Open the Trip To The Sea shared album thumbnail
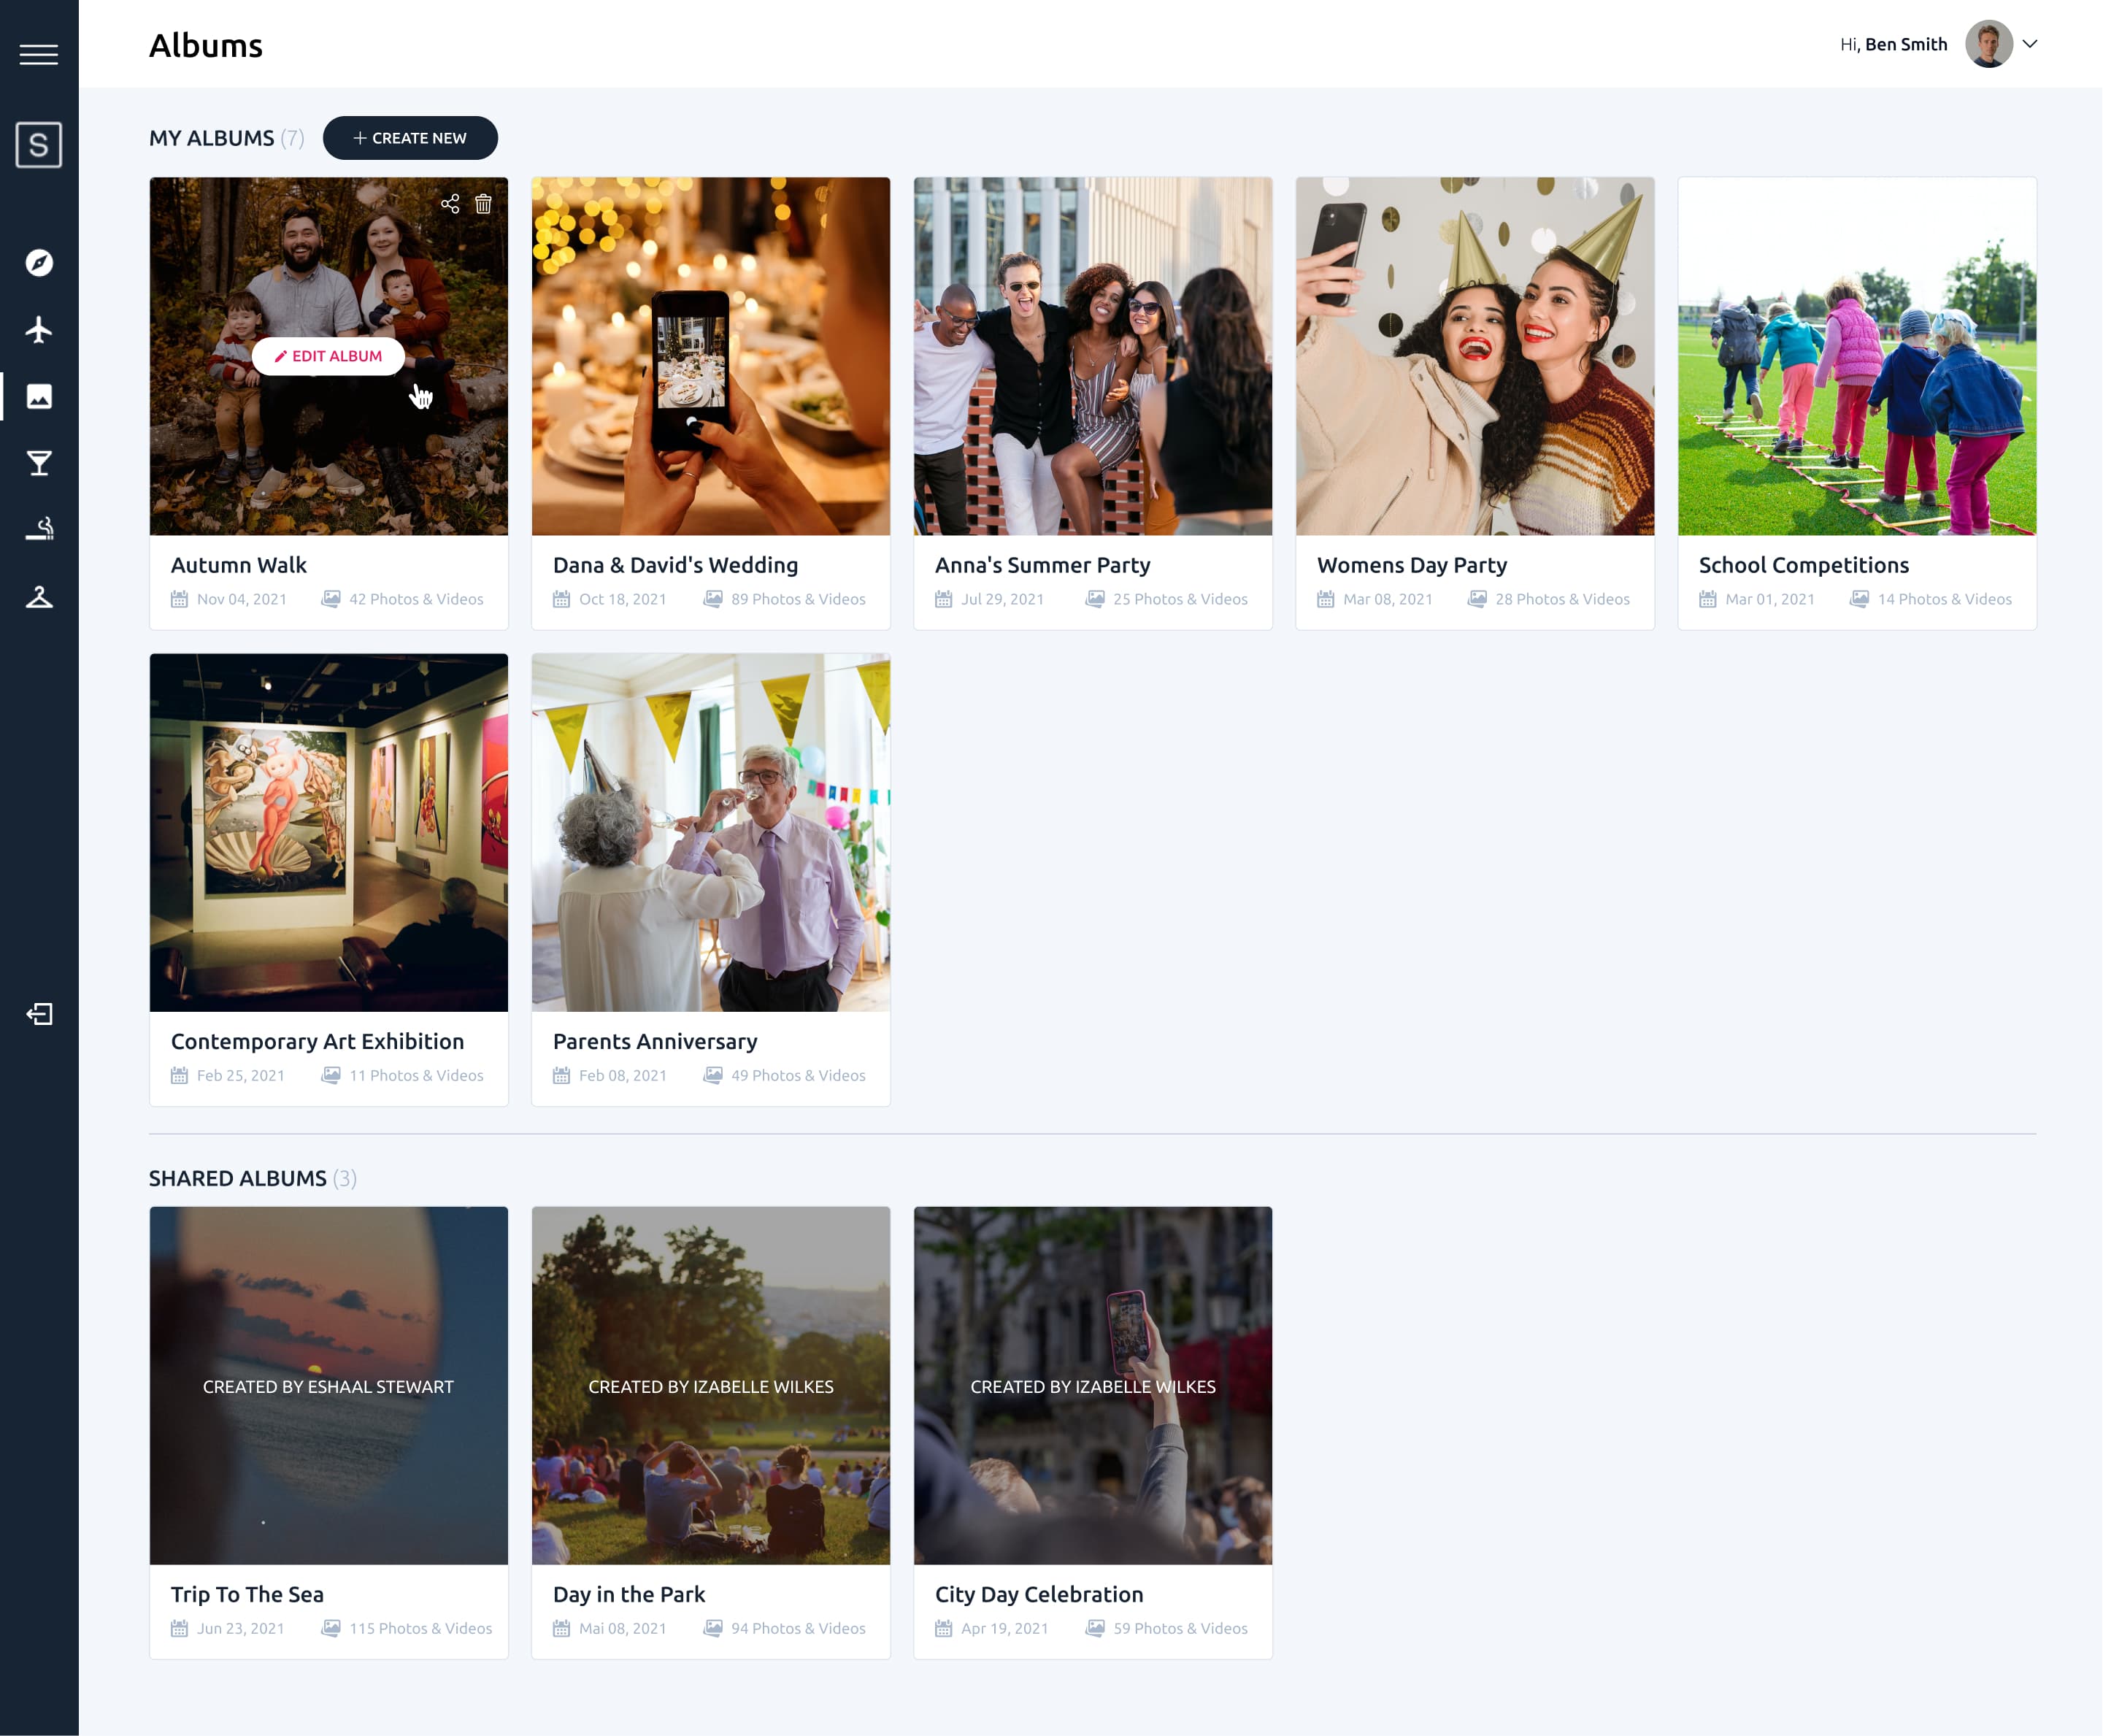2103x1736 pixels. coord(329,1386)
